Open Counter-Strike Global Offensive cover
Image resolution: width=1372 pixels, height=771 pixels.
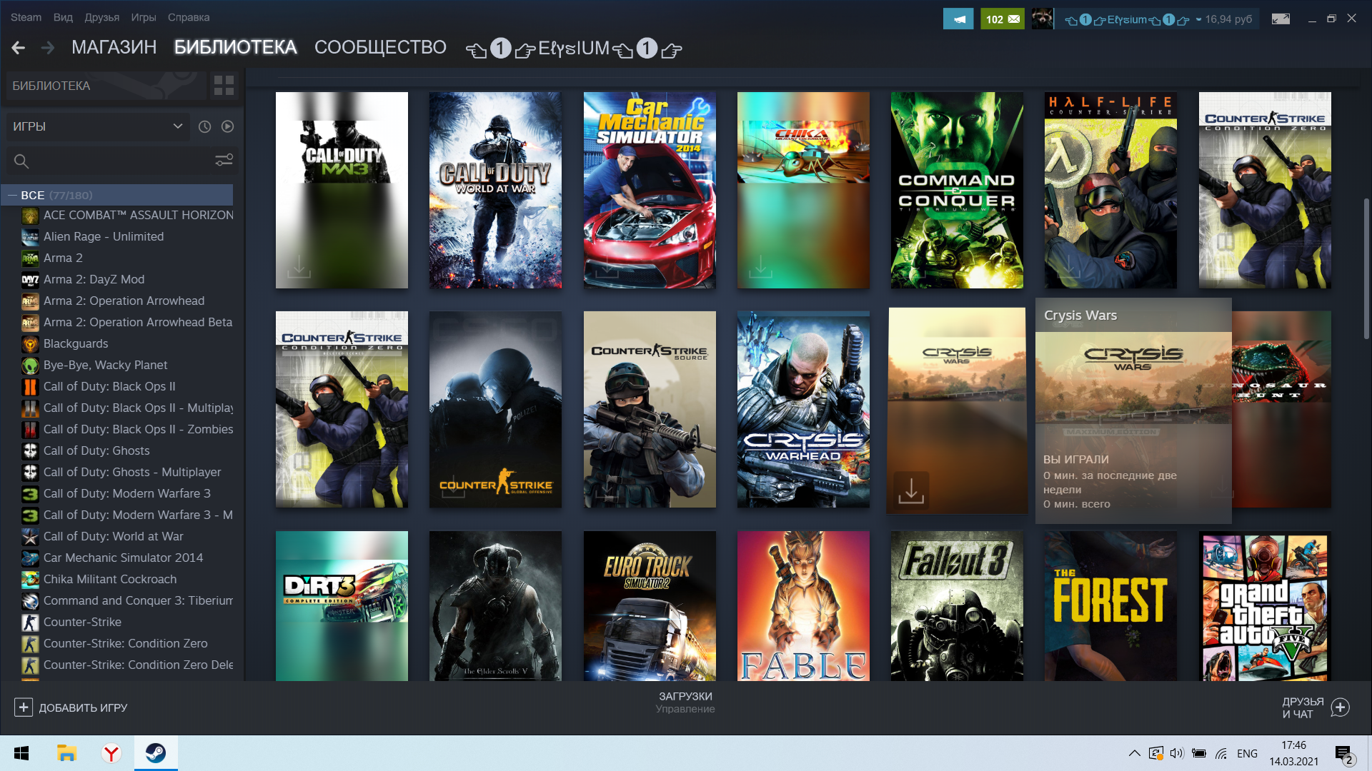495,409
